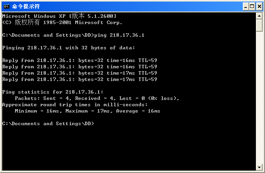
Task: Close the 命令提示符 window
Action: tap(259, 7)
